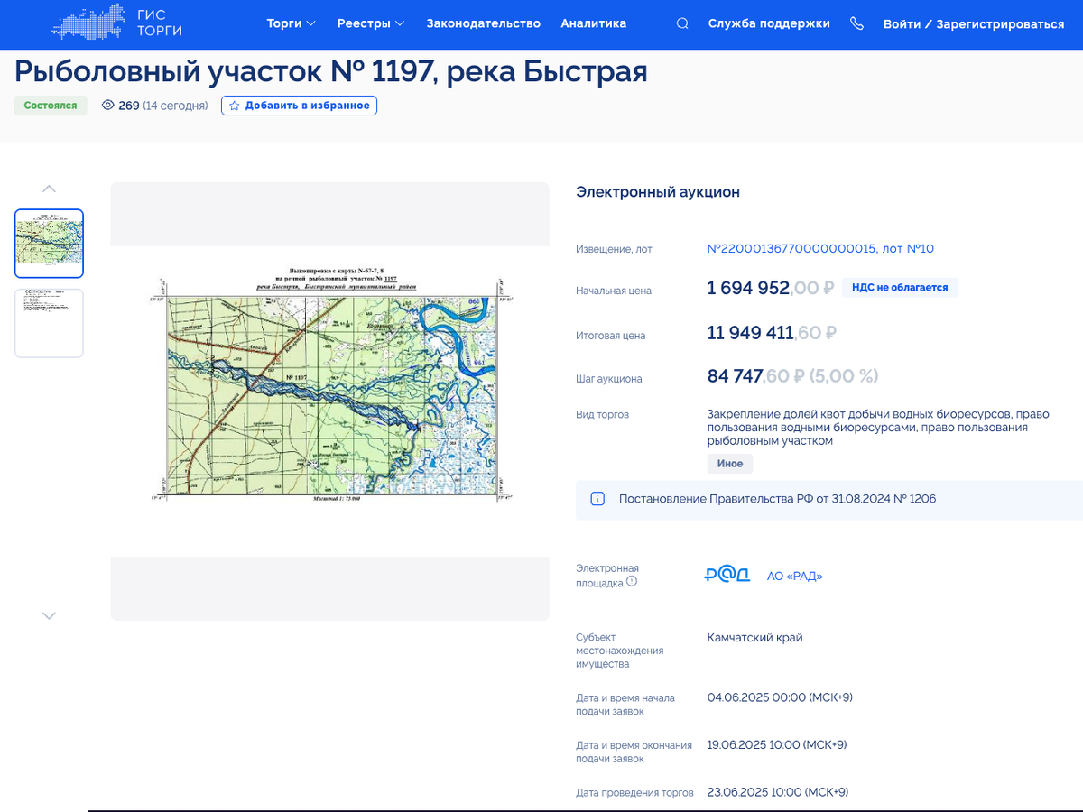The image size is (1083, 812).
Task: Click the search magnifier icon in header
Action: (682, 23)
